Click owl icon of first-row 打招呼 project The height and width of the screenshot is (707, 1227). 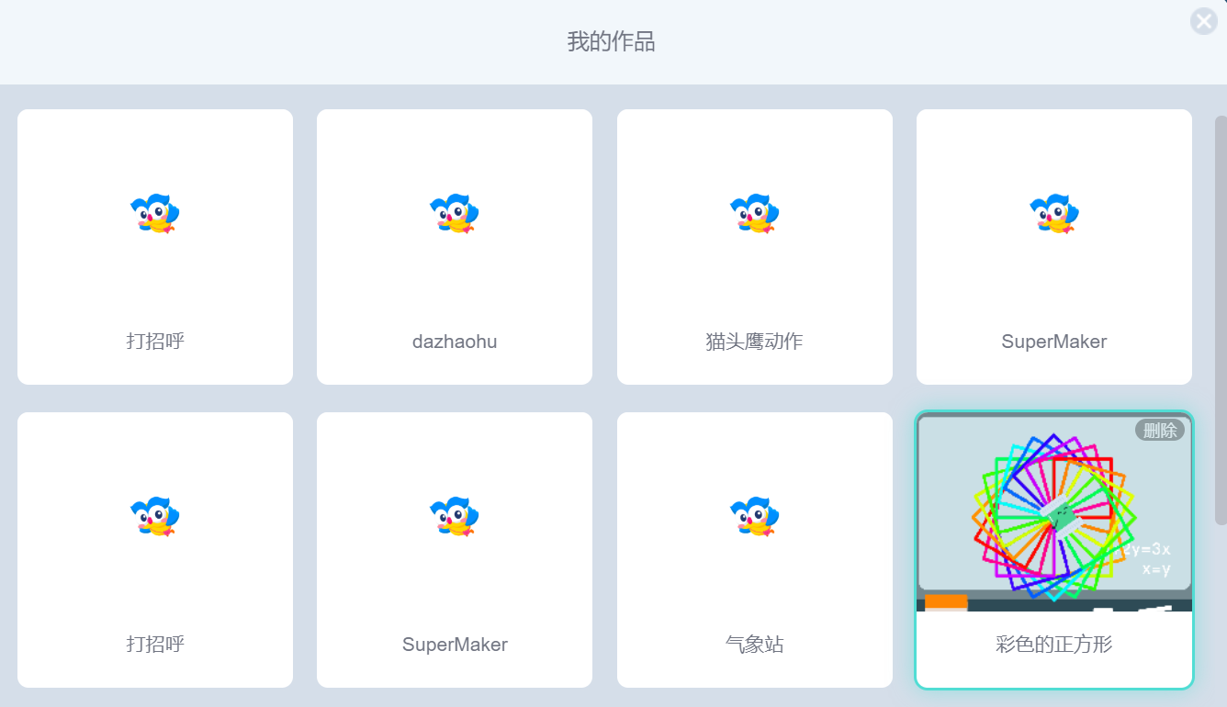click(x=155, y=213)
